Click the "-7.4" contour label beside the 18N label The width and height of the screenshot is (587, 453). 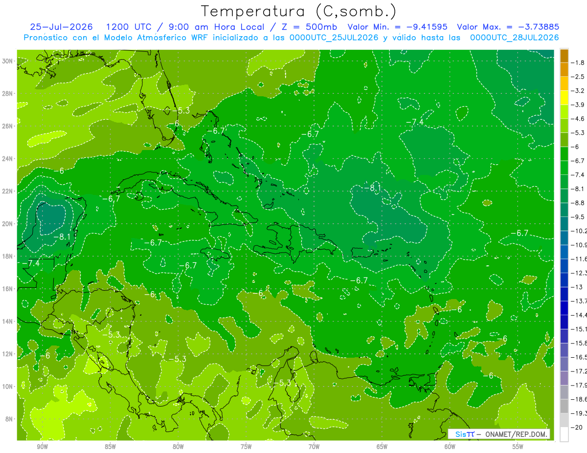coord(31,263)
